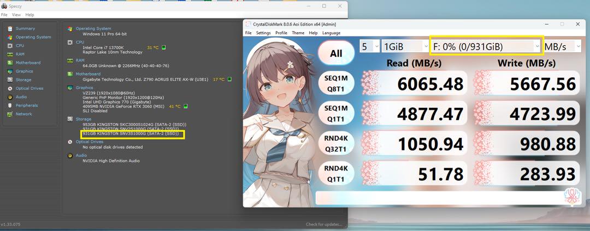
Task: Run the RND4K Q1T1 test button
Action: click(336, 174)
